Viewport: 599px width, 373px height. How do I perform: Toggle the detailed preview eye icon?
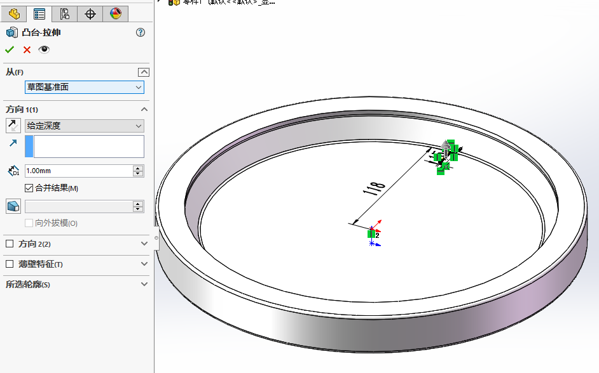pos(44,49)
